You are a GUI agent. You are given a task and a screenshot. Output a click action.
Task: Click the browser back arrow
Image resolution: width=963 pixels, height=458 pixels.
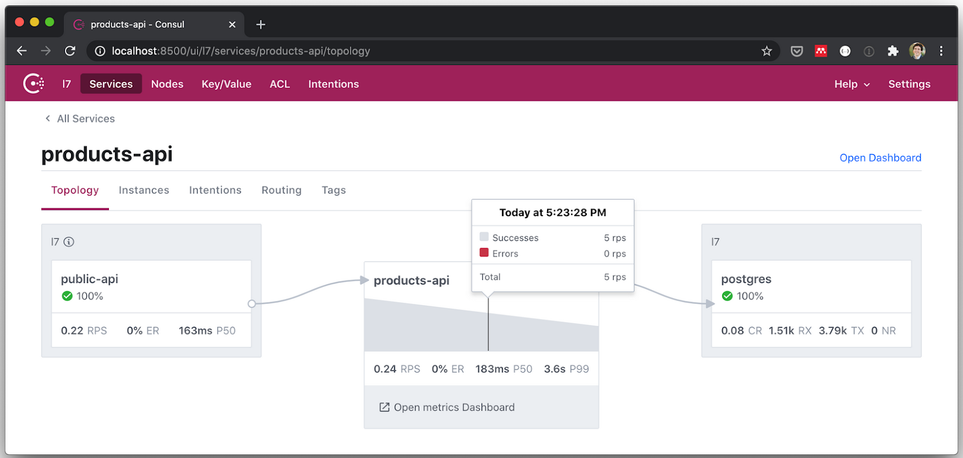(x=22, y=51)
